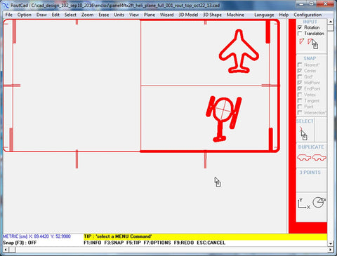
Task: Open the View menu
Action: pyautogui.click(x=134, y=15)
